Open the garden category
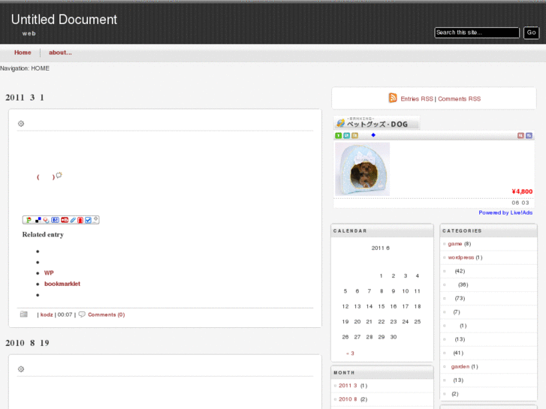Screen dimensions: 546x409 460,366
